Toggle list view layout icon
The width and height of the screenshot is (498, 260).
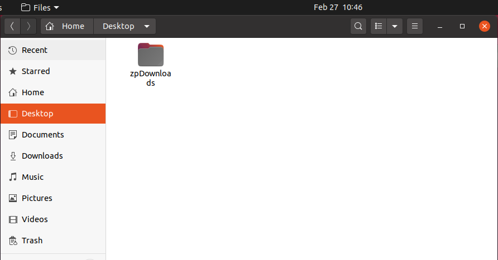(379, 26)
